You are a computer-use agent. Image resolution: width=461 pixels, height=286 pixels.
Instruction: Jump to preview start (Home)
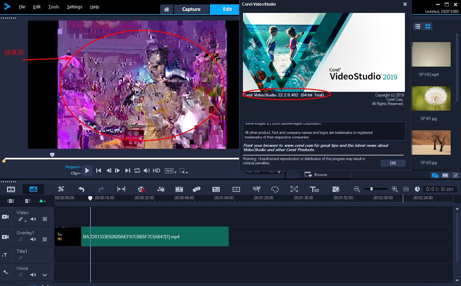(99, 170)
